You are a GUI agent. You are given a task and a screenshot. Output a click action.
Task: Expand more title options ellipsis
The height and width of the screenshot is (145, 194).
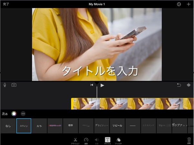(x=23, y=113)
